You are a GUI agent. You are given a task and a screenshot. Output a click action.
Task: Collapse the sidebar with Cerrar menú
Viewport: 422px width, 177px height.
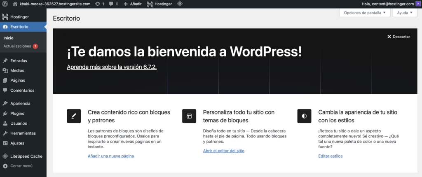pyautogui.click(x=18, y=166)
